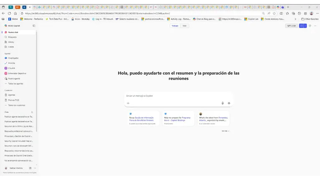Open chat 'Respuesta y recomendaciones'
This screenshot has height=180, width=320.
click(x=19, y=151)
